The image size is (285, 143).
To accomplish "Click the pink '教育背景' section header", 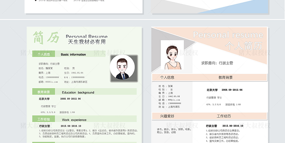I will point(225,77).
